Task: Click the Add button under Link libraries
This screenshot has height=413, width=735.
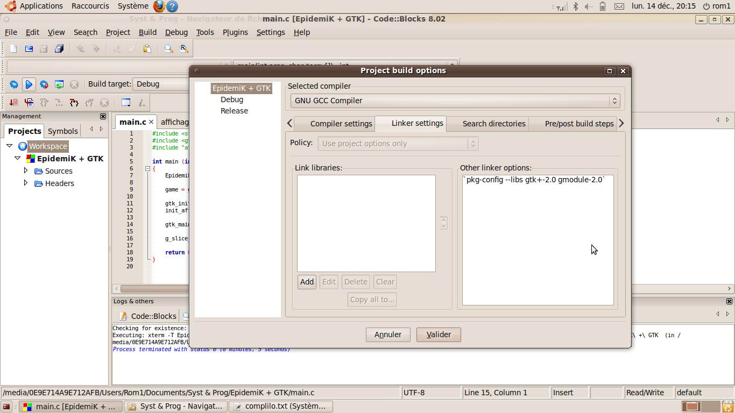Action: point(306,281)
